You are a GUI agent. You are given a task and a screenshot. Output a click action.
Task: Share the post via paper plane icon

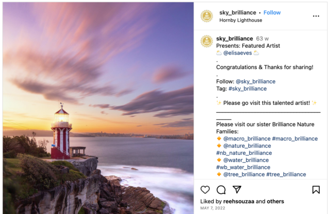click(x=237, y=189)
